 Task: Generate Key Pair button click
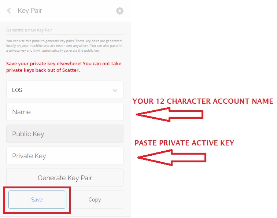coord(65,178)
